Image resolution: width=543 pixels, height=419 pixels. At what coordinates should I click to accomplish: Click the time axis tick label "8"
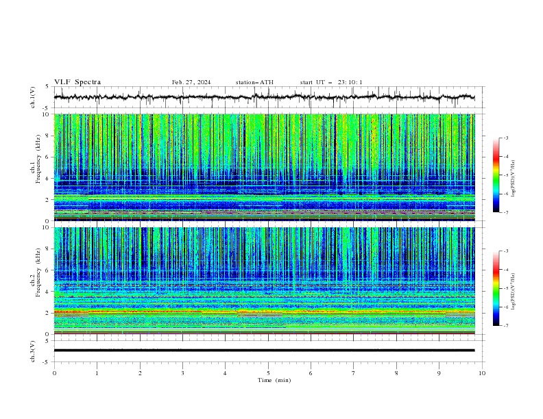pos(396,373)
